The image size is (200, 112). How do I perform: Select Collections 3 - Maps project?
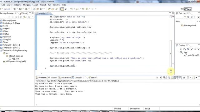click(12, 23)
